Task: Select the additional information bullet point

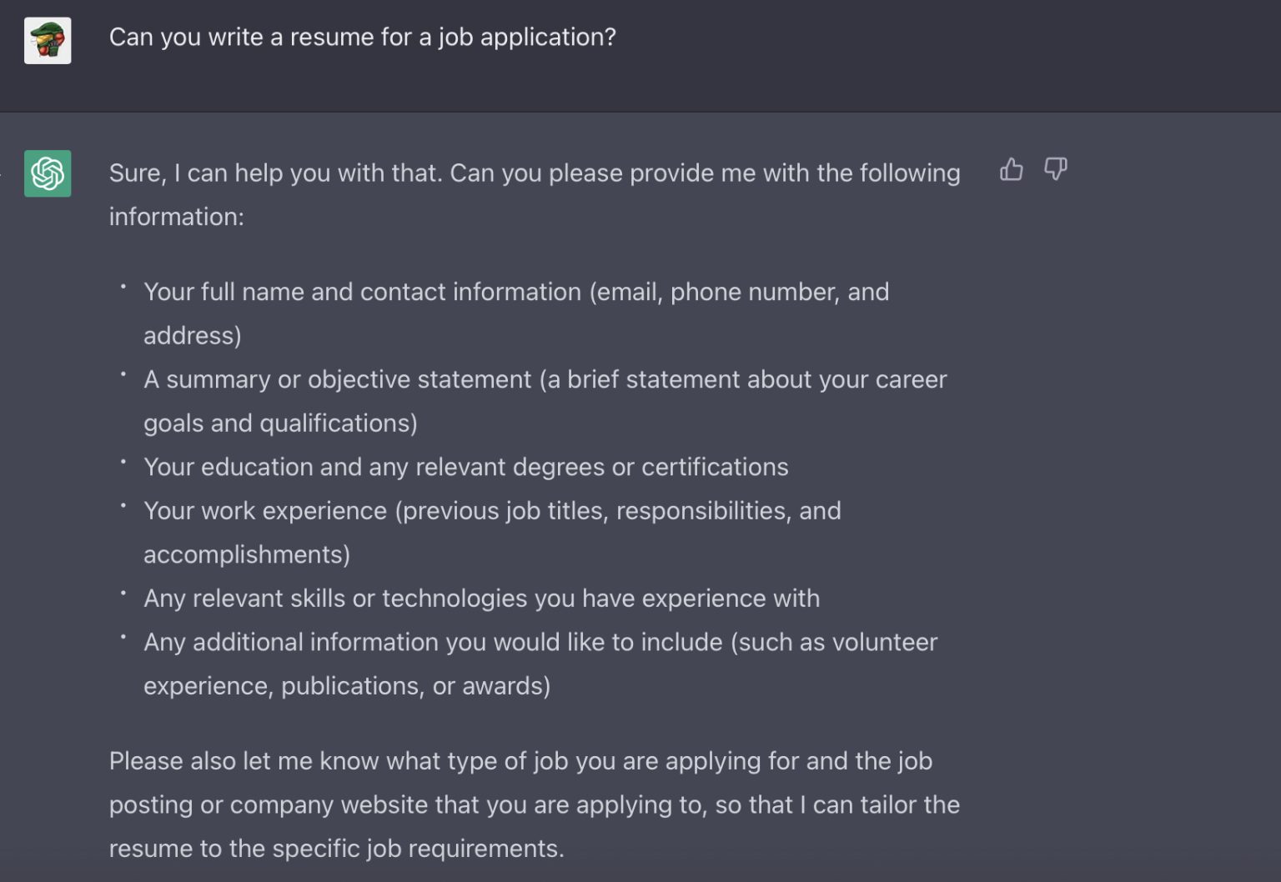Action: 540,642
